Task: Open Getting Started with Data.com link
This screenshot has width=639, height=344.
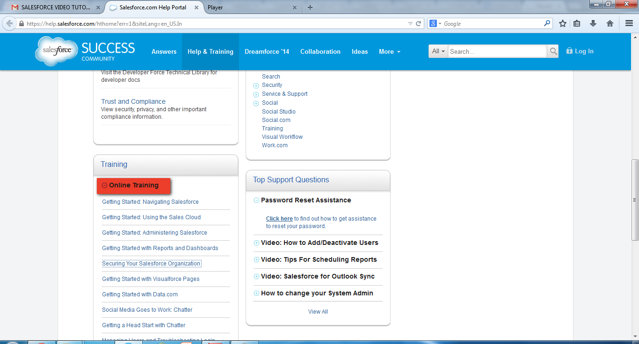Action: (x=140, y=294)
